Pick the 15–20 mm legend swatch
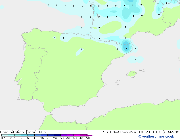This screenshot has height=139, width=180. point(44,135)
